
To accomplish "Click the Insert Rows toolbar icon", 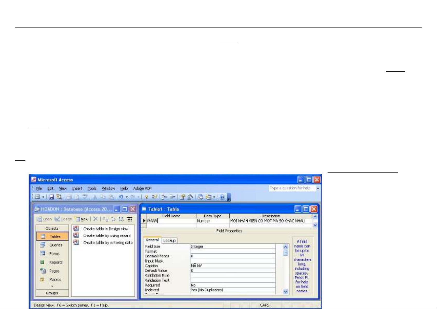I will pos(164,197).
